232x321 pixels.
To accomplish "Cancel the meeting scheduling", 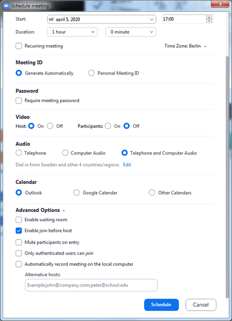I will pyautogui.click(x=201, y=305).
